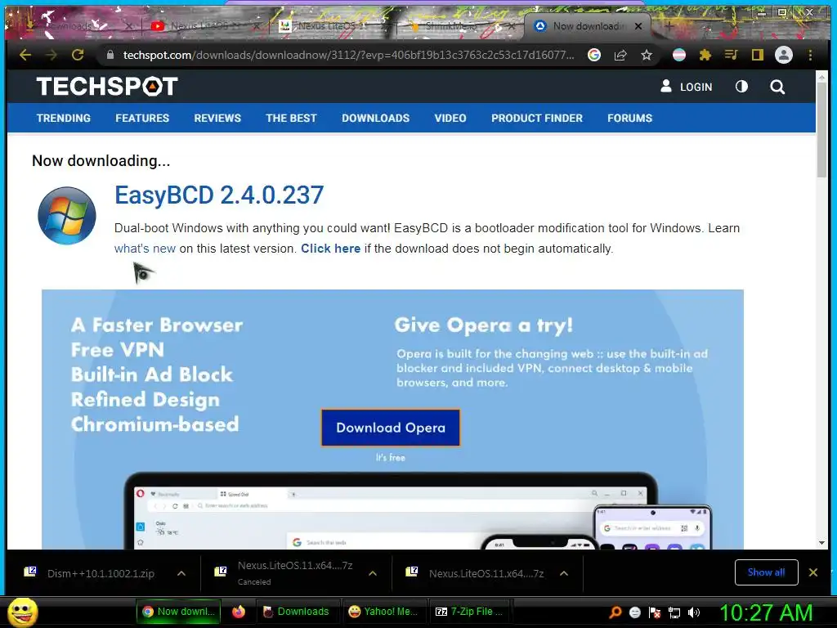Click the TechSpot logo
The image size is (837, 628).
[x=107, y=87]
